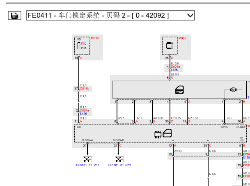The width and height of the screenshot is (250, 186).
Task: Click the dropdown arrow chevron
Action: click(190, 16)
